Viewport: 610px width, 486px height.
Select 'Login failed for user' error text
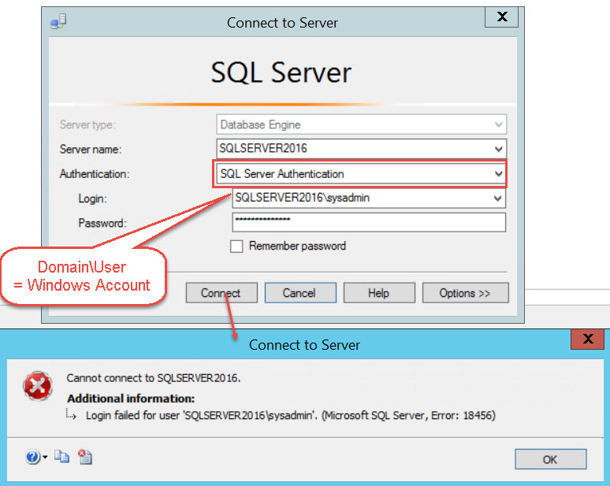click(290, 416)
